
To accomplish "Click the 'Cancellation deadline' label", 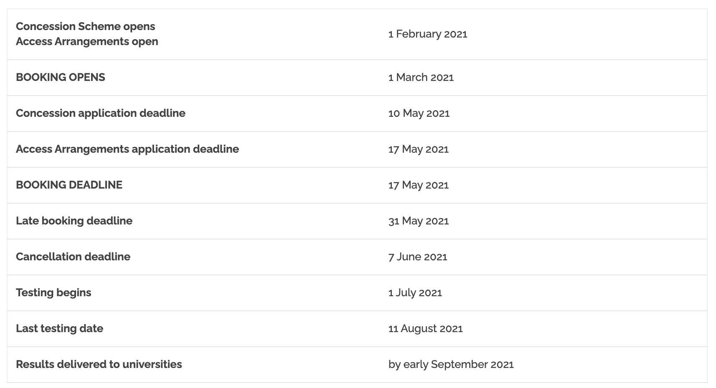I will [73, 257].
